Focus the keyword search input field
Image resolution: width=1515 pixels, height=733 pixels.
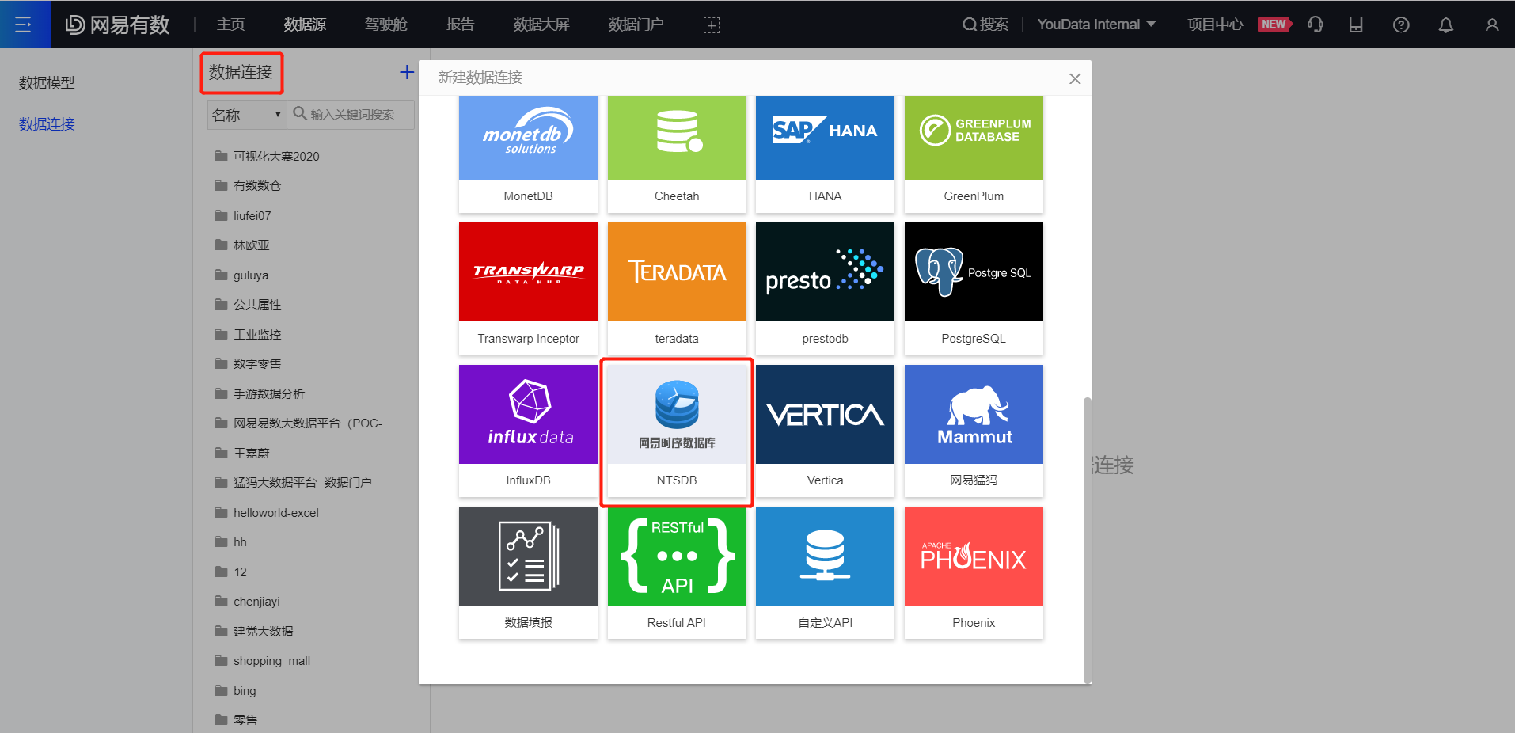click(x=351, y=115)
